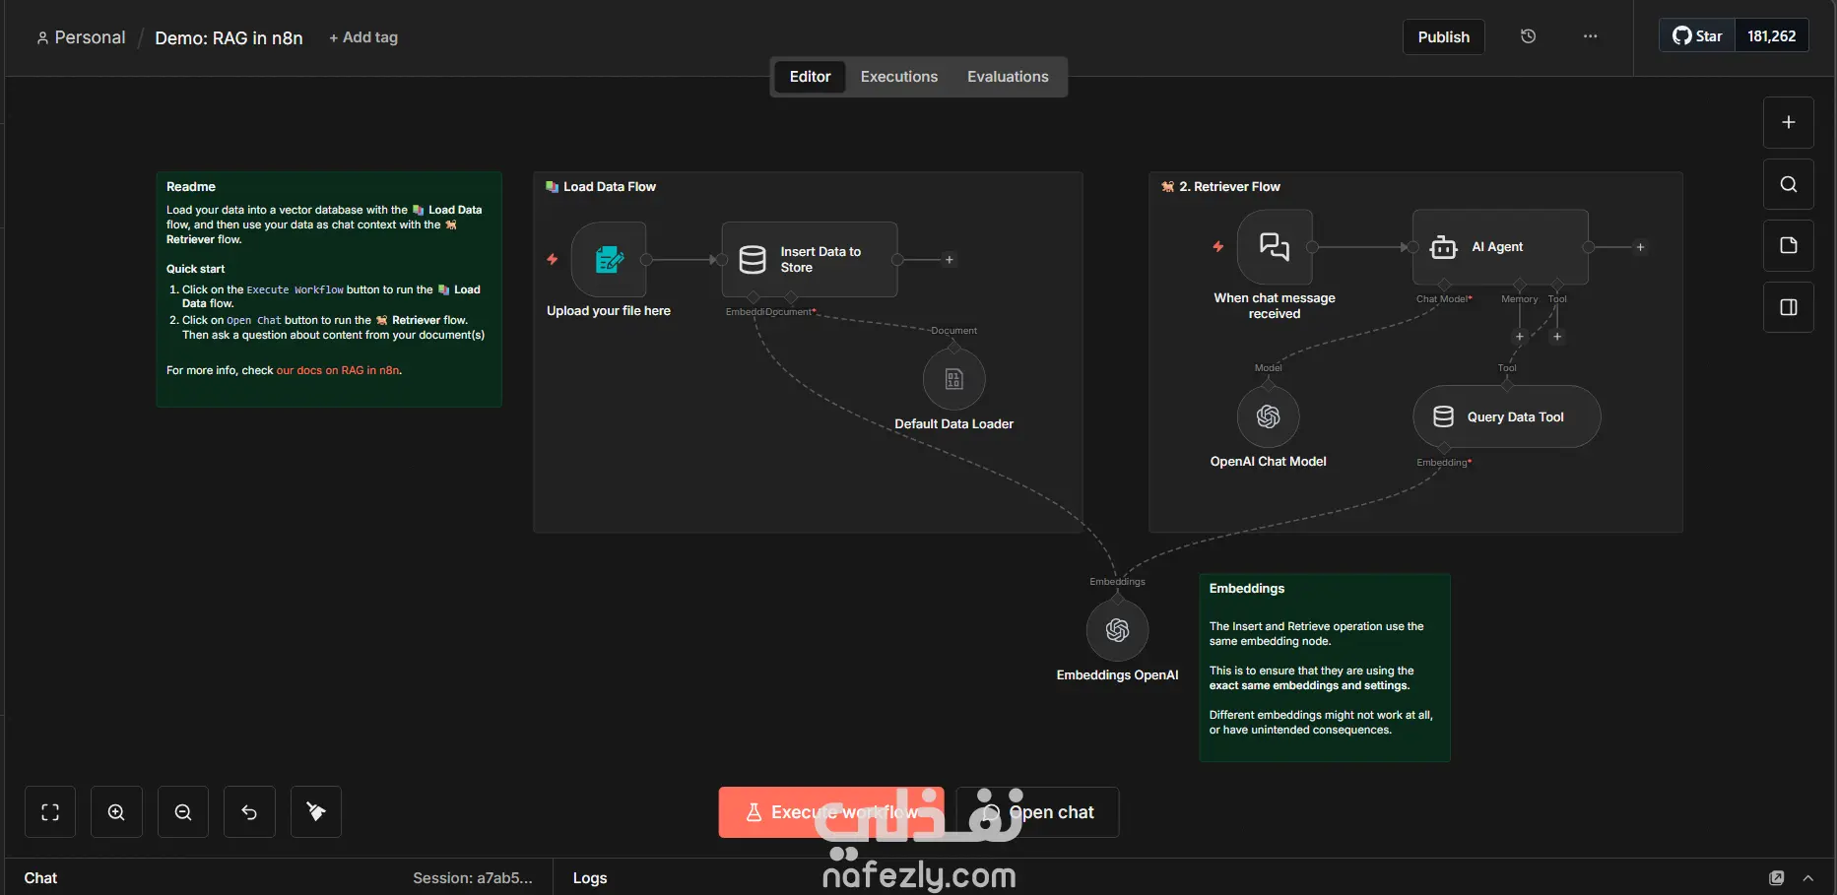Click the plus under AI Agent Memory
The height and width of the screenshot is (895, 1837).
(1520, 337)
